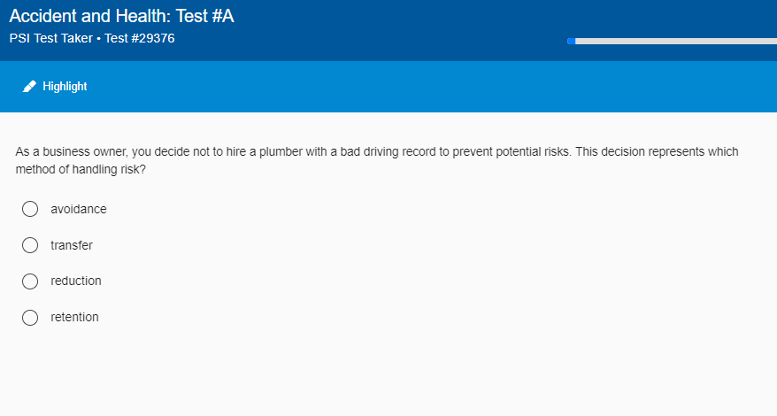Click the 'retention' answer label text
The height and width of the screenshot is (416, 777).
point(75,317)
